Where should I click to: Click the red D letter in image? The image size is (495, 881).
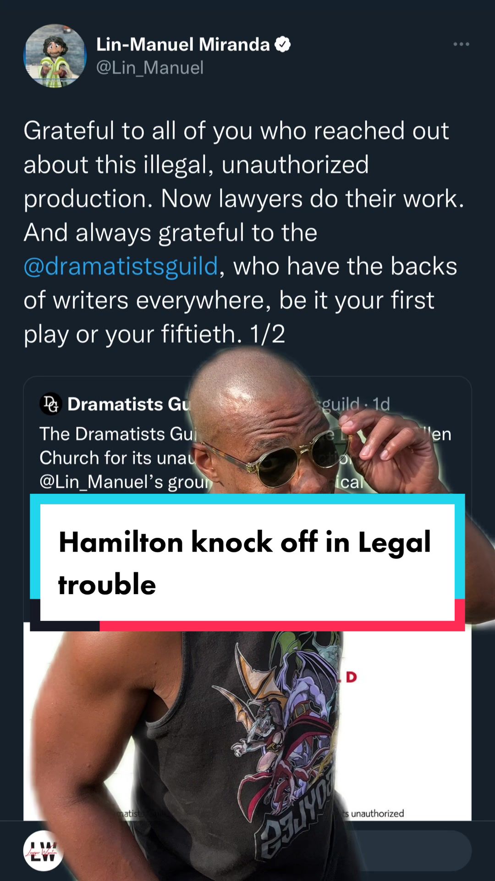tap(351, 677)
